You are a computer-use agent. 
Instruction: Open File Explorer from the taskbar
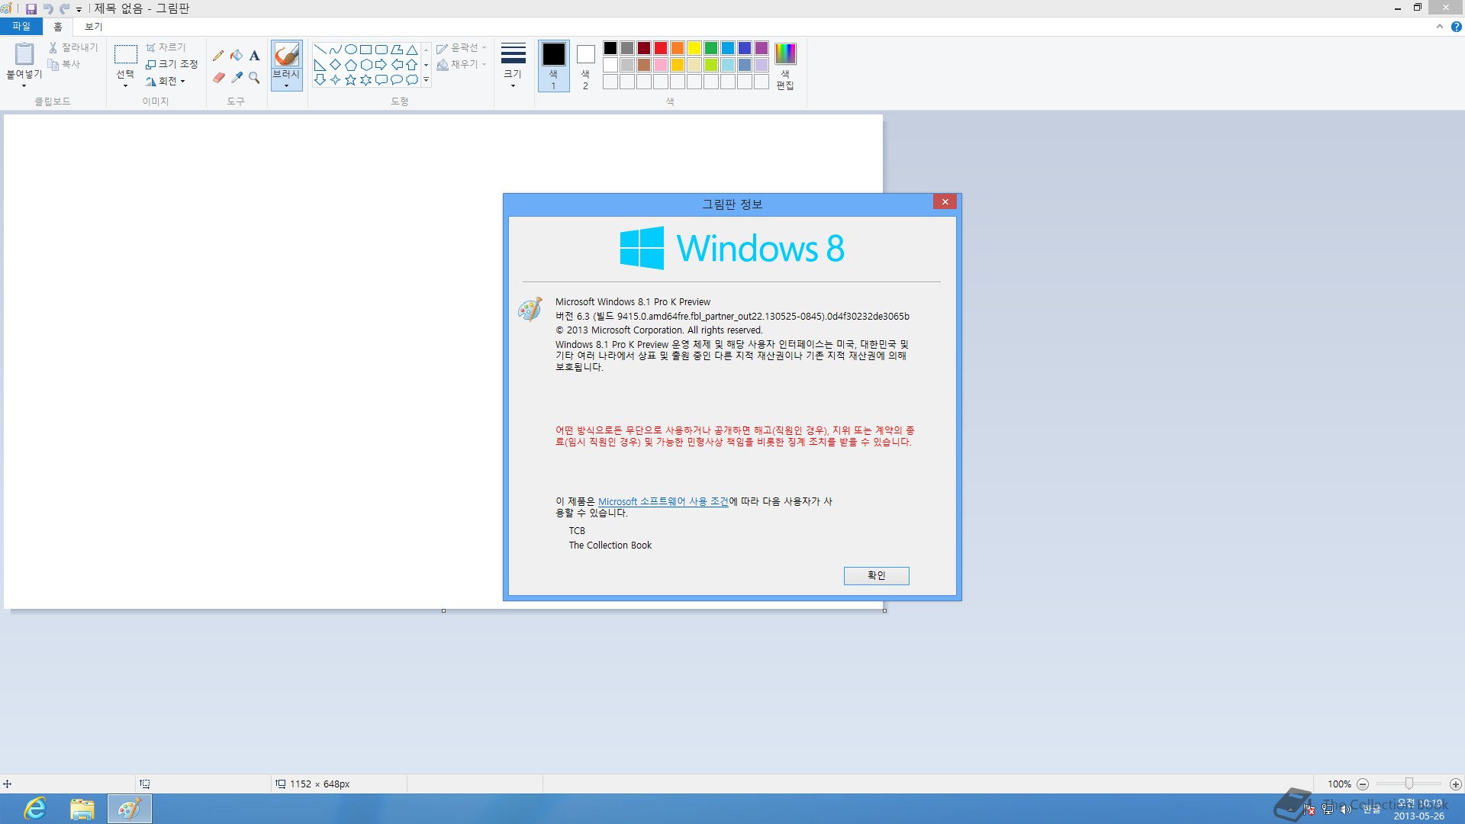pos(82,809)
